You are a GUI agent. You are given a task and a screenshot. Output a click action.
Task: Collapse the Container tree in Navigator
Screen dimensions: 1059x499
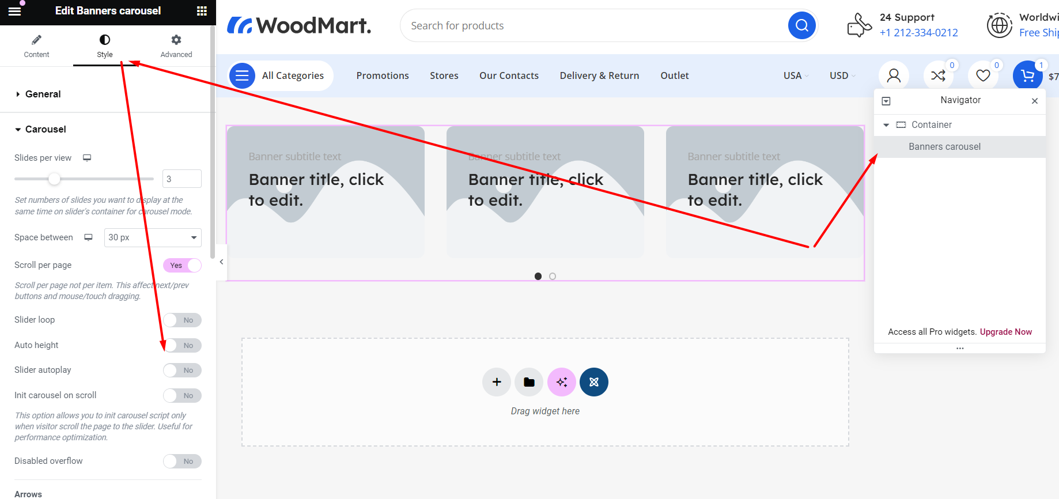tap(886, 124)
